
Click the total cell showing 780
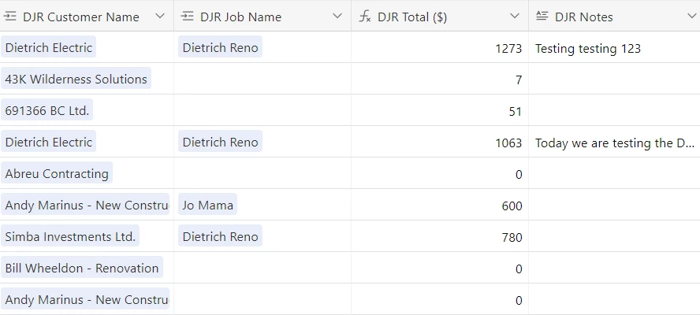[x=440, y=236]
